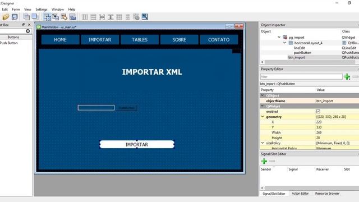Viewport: 359px width, 202px height.
Task: Click green plus in Signal/Slot Editor
Action: (x=264, y=161)
